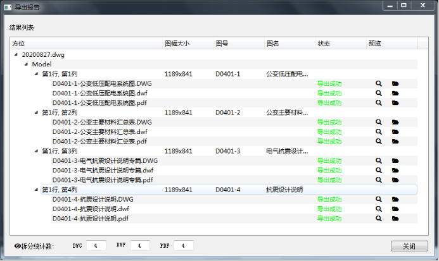Click the 关闭 button
The height and width of the screenshot is (261, 439).
pyautogui.click(x=409, y=246)
